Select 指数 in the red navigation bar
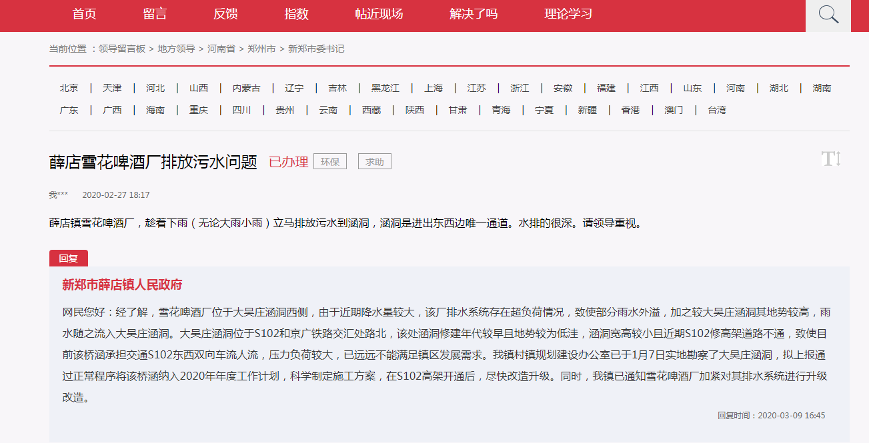This screenshot has height=443, width=869. pyautogui.click(x=297, y=14)
